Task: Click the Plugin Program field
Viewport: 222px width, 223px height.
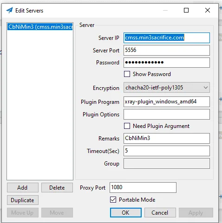Action: (167, 102)
